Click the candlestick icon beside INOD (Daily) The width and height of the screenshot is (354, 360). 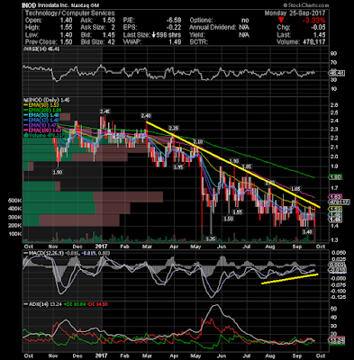click(25, 100)
